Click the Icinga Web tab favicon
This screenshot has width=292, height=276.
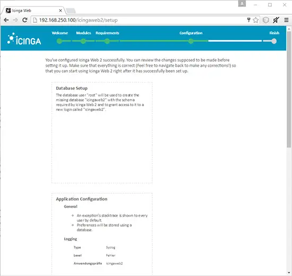click(x=8, y=11)
